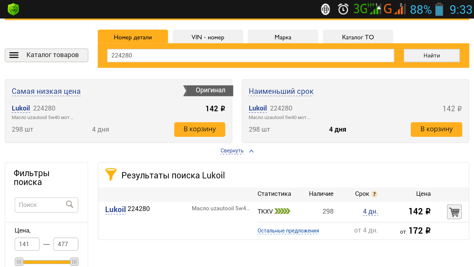Grab the right price slider handle
474x267 pixels.
(x=74, y=262)
